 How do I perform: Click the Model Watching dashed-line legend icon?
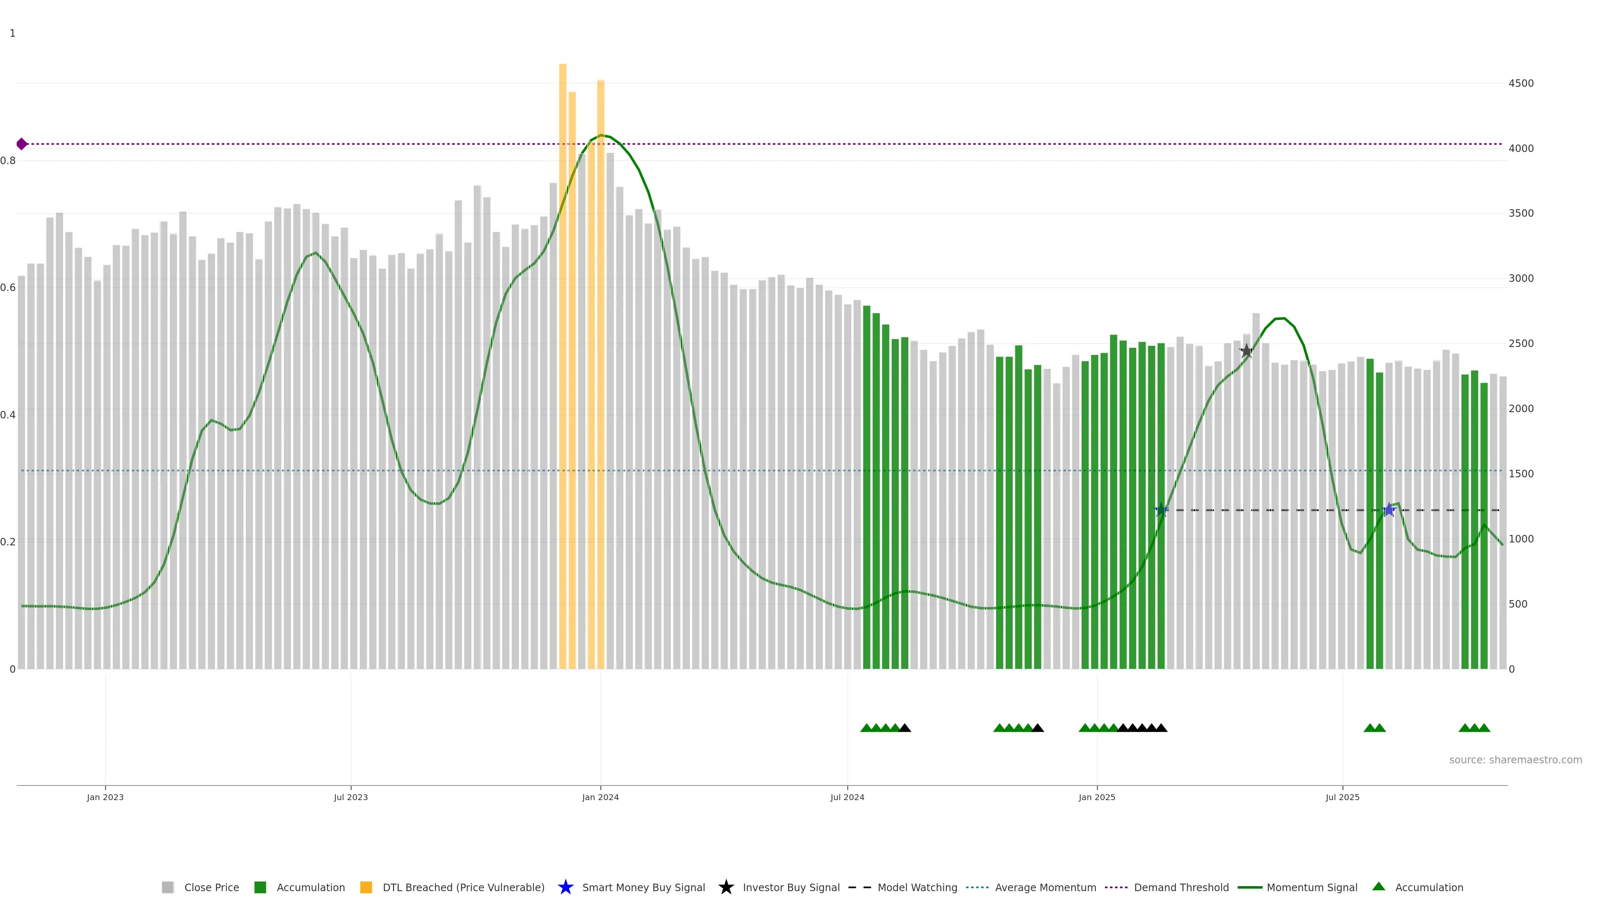pos(860,887)
